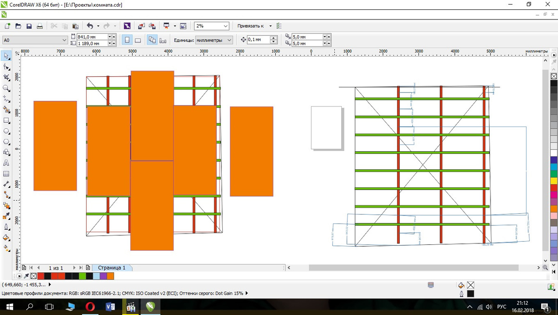558x315 pixels.
Task: Open a file with folder icon
Action: click(18, 26)
